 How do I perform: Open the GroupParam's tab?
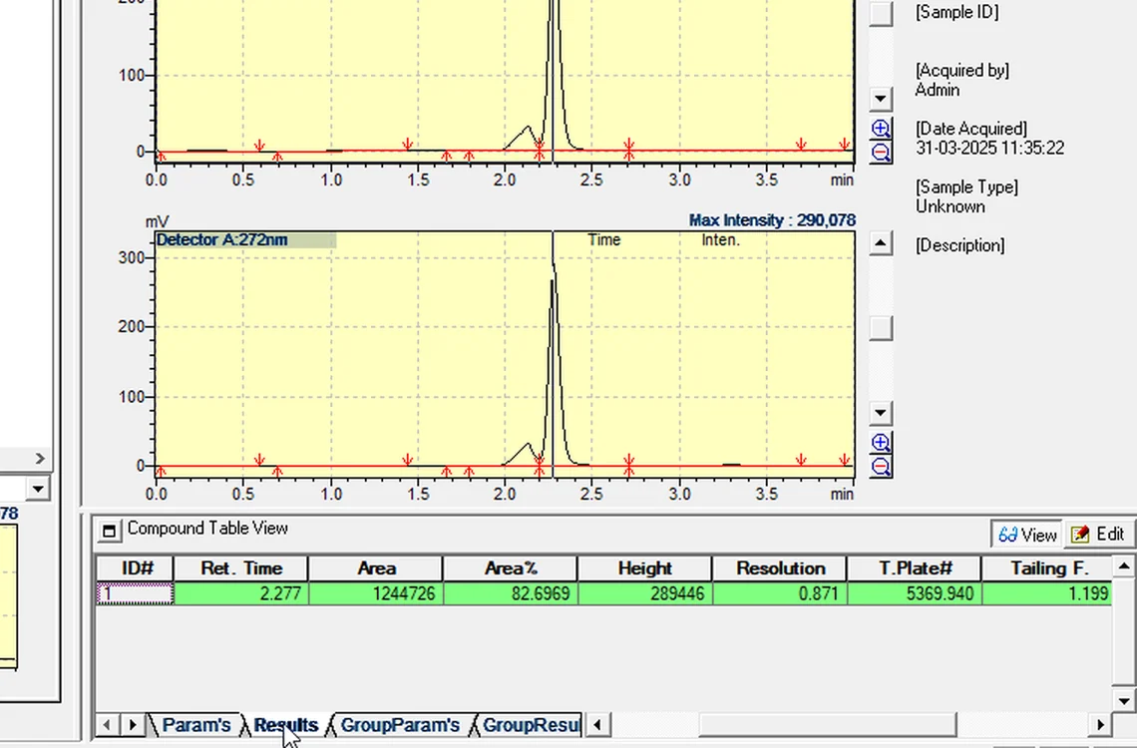[x=400, y=725]
